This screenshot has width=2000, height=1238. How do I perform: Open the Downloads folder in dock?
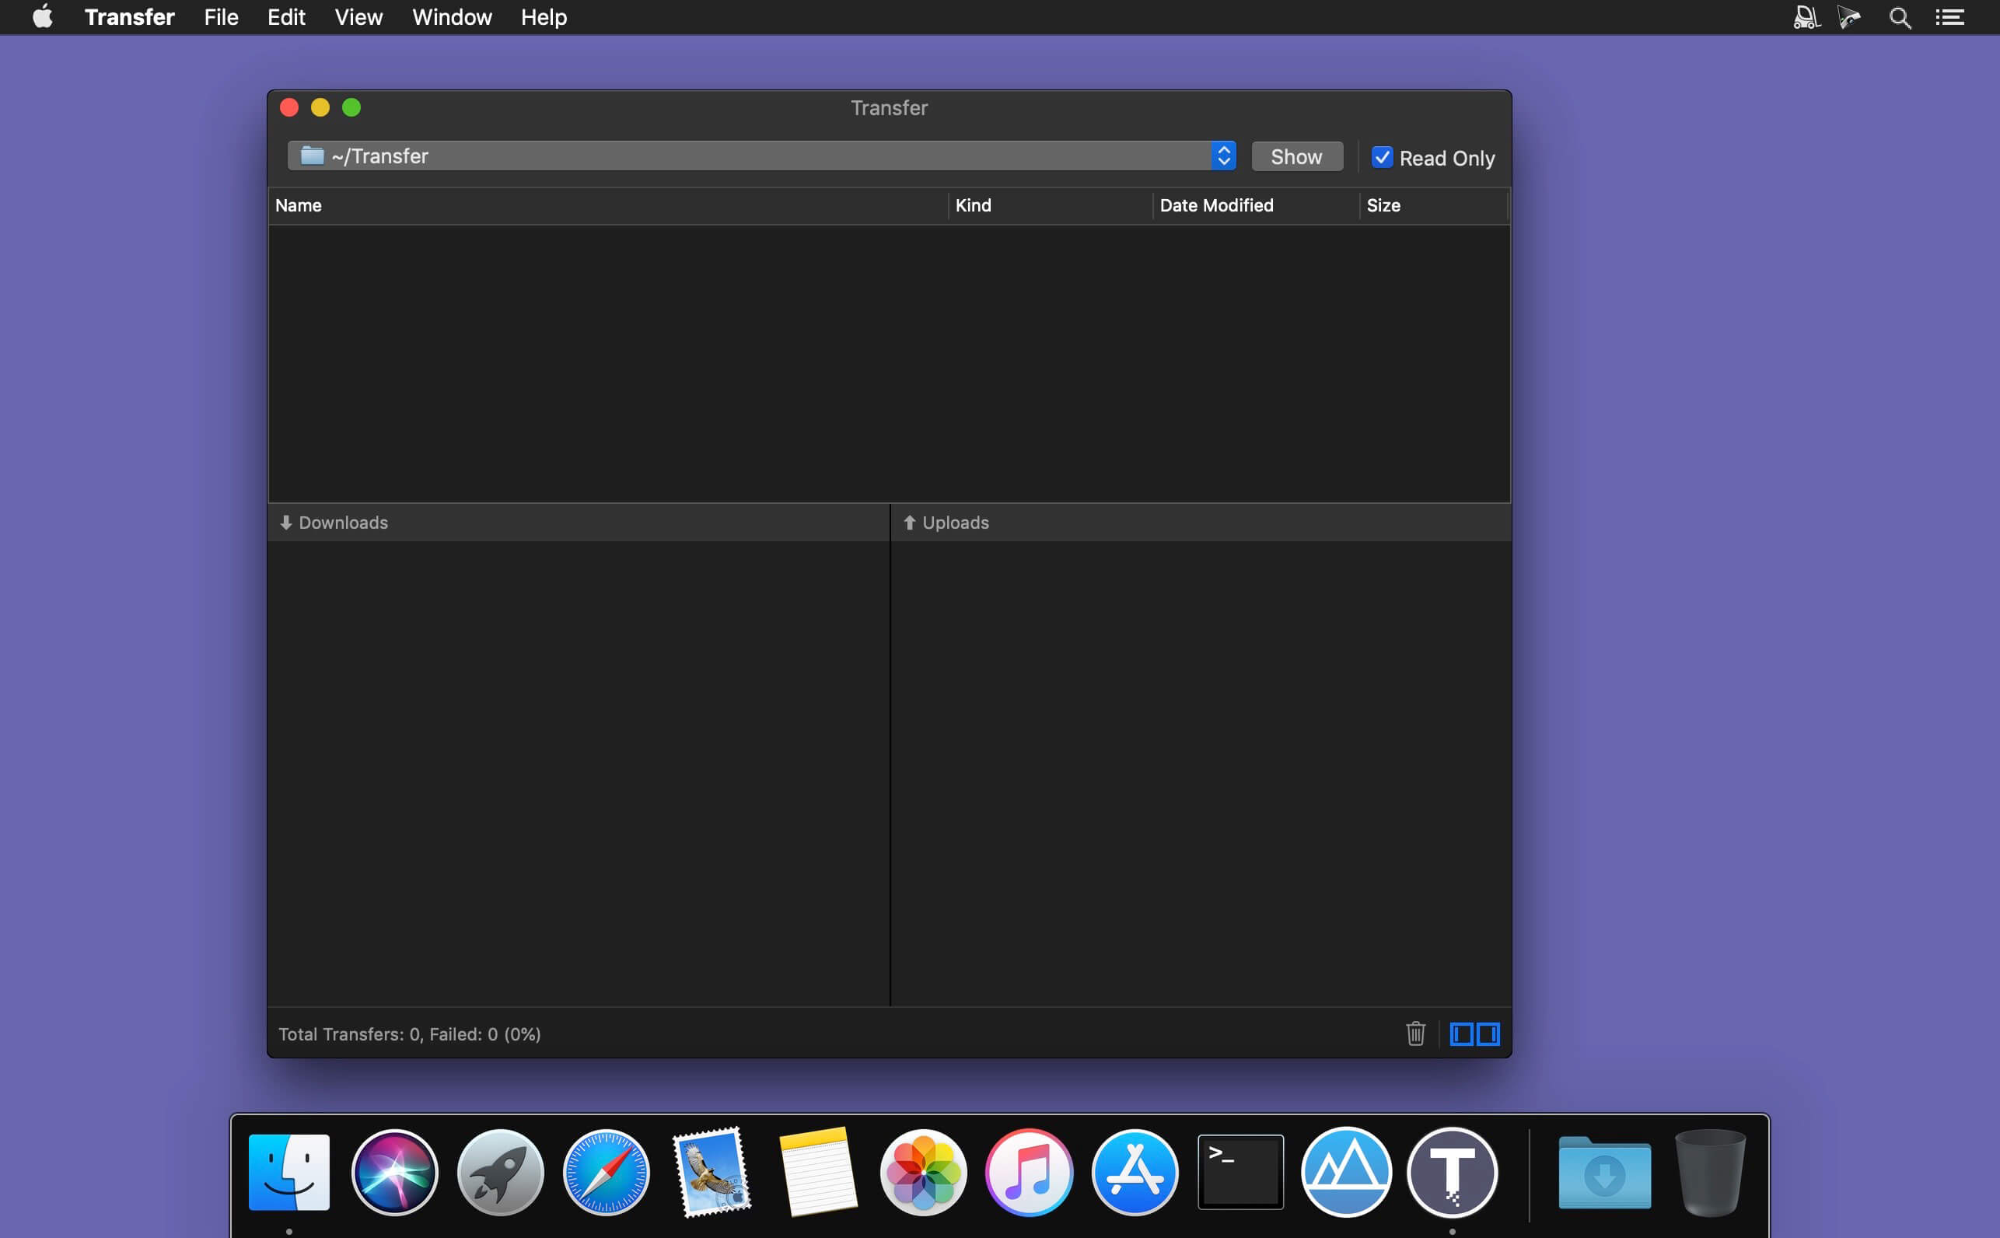click(1604, 1172)
